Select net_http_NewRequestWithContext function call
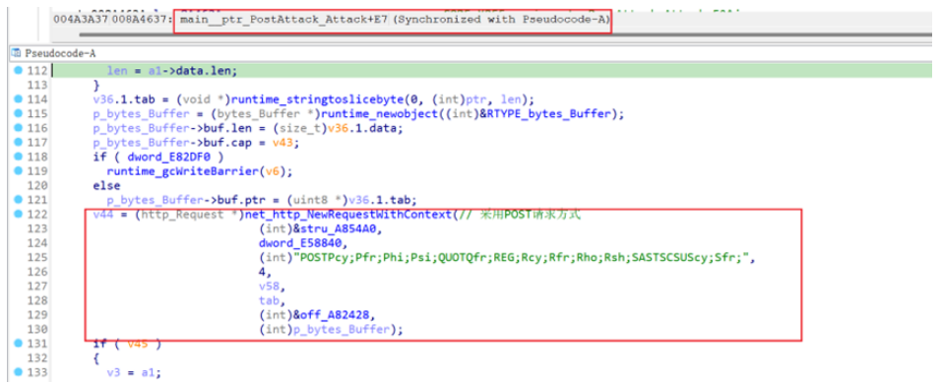 (348, 215)
